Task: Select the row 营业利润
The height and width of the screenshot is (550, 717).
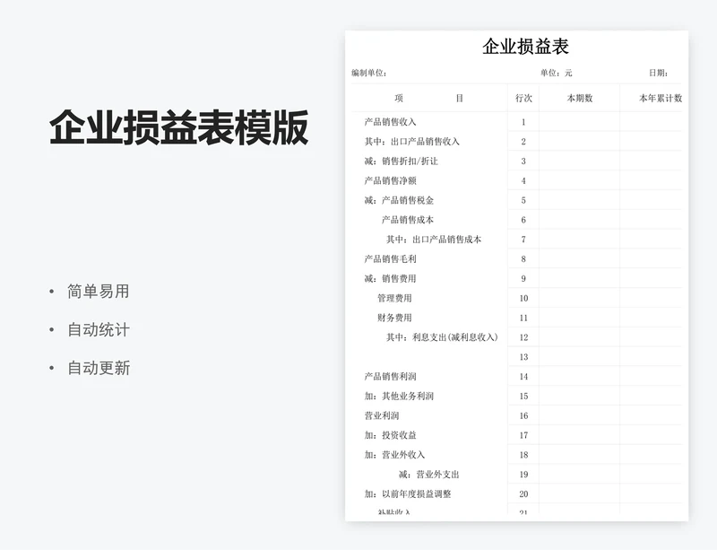Action: 516,415
